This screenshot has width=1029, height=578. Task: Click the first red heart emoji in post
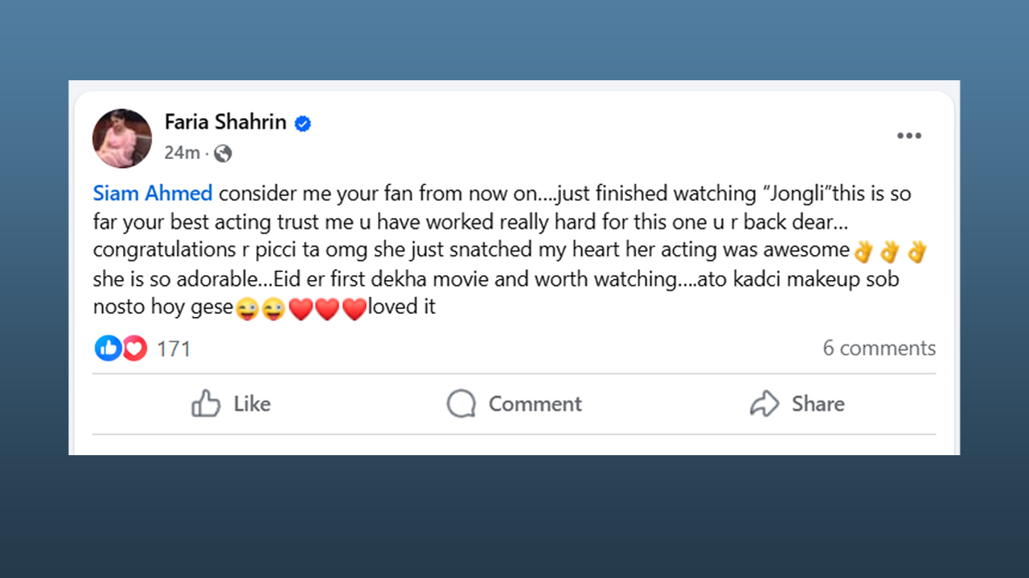tap(300, 309)
